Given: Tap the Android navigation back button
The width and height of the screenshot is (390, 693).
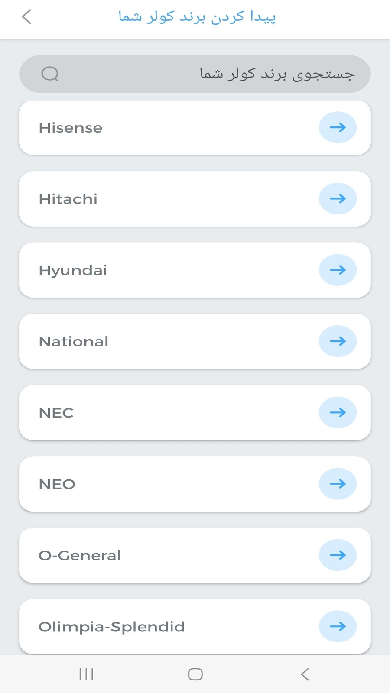Looking at the screenshot, I should [x=305, y=674].
